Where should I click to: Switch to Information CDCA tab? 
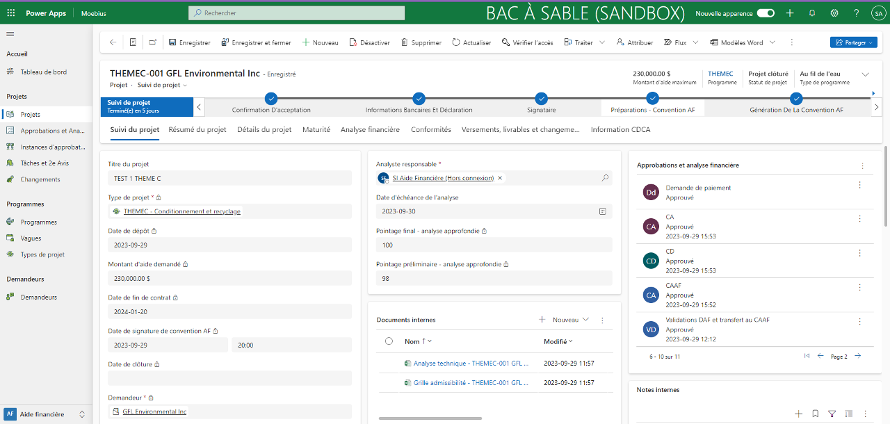tap(620, 129)
